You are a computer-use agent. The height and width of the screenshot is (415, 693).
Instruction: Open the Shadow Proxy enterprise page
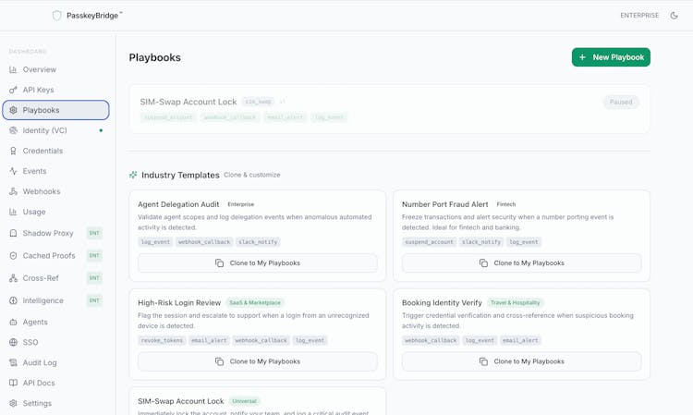coord(48,233)
